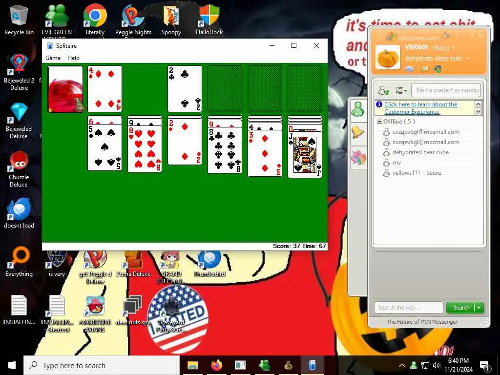Open the EVIL GREEN desktop shortcut
500x375 pixels.
pos(57,19)
